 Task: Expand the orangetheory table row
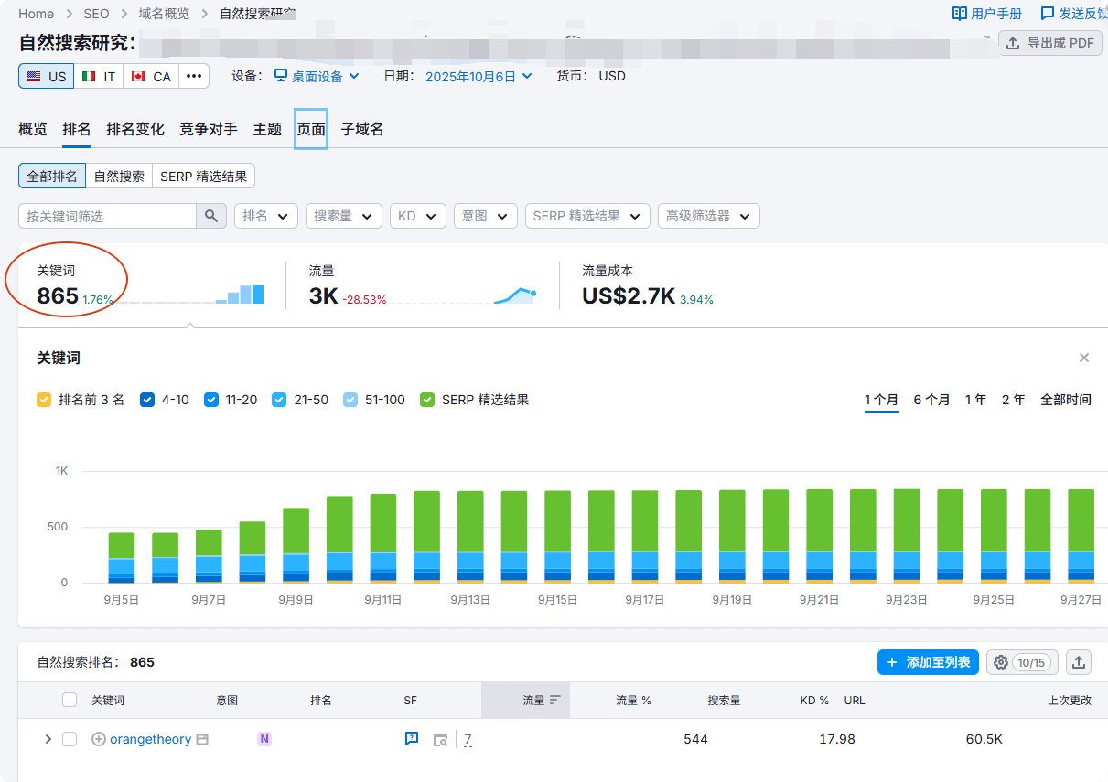[x=48, y=738]
